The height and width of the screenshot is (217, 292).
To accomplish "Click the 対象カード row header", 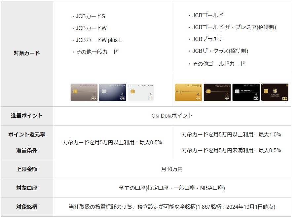I will pyautogui.click(x=27, y=53).
